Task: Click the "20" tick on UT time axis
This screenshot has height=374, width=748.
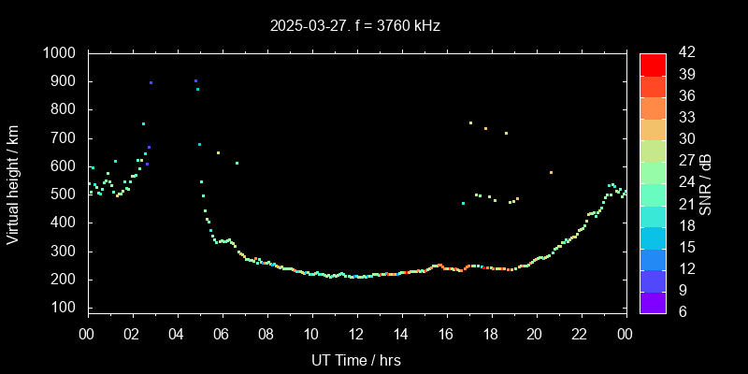Action: pyautogui.click(x=535, y=334)
